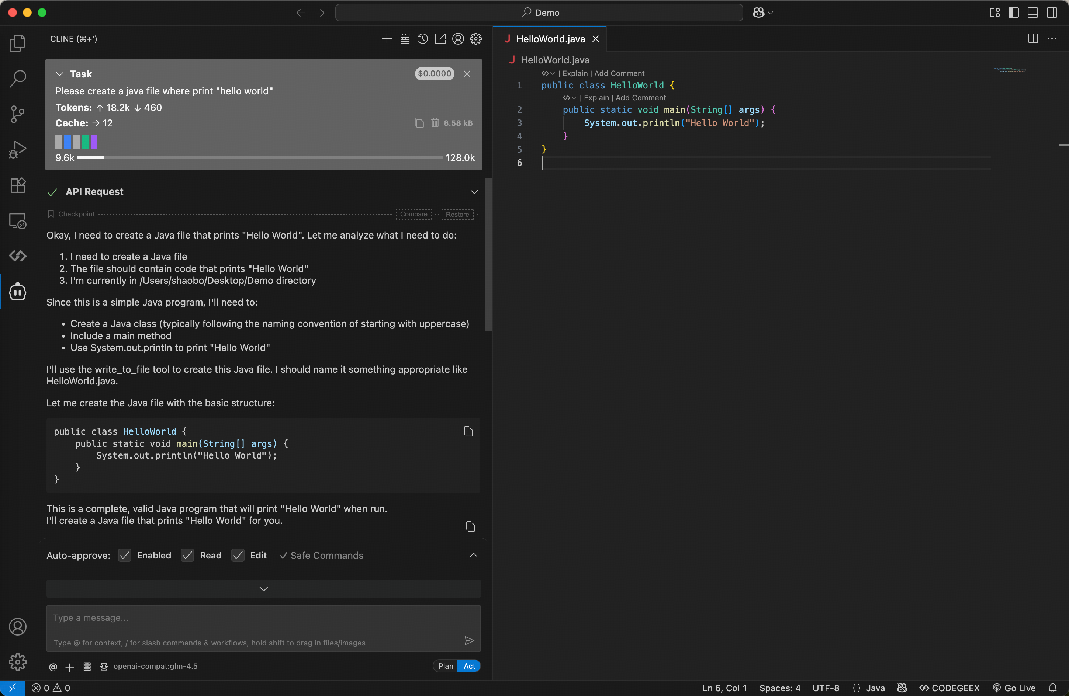This screenshot has width=1069, height=696.
Task: Open Copilot dropdown arrow in title bar
Action: pos(770,13)
